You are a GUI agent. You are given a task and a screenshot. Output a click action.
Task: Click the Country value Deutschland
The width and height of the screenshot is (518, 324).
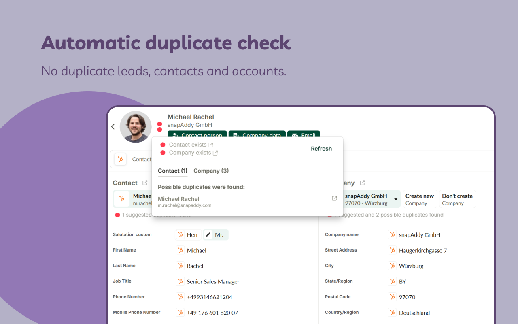click(414, 313)
